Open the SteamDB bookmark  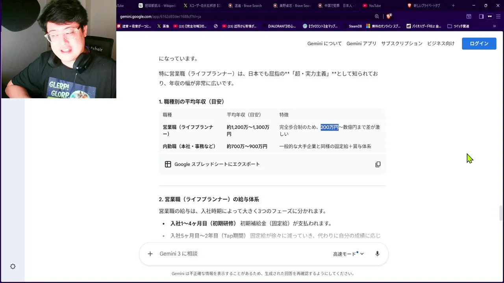[x=352, y=26]
